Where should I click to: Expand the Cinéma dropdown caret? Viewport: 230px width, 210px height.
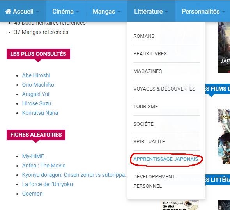[78, 12]
